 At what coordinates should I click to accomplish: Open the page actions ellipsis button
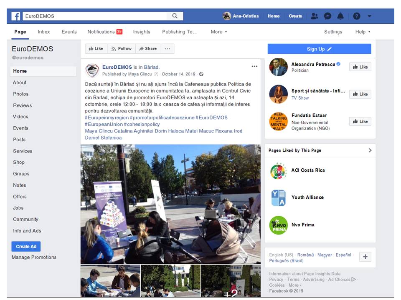pos(168,49)
